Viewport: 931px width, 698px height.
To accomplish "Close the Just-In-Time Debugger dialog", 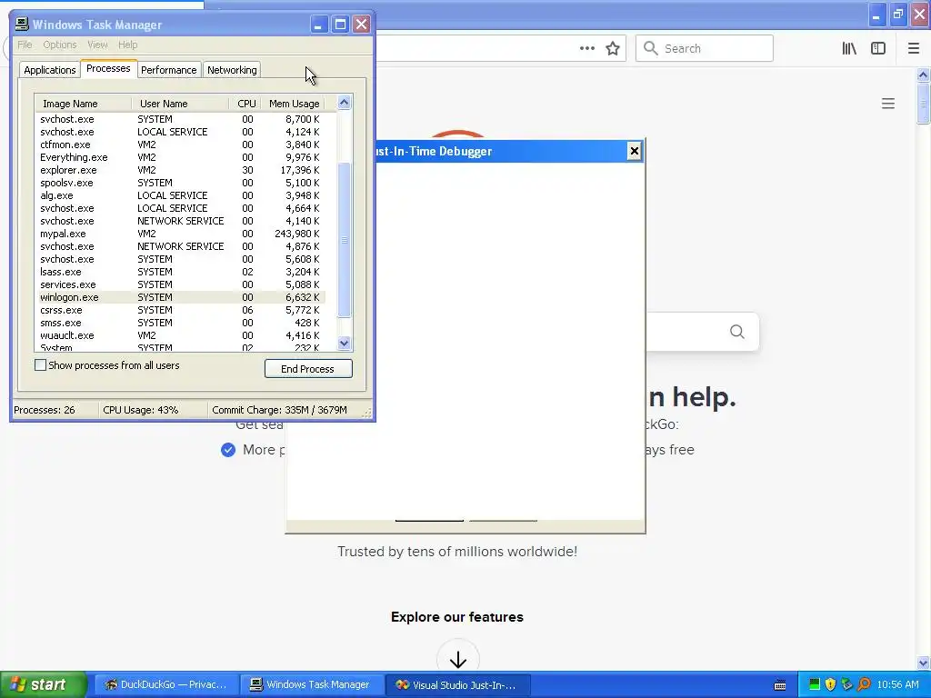I will click(x=634, y=151).
